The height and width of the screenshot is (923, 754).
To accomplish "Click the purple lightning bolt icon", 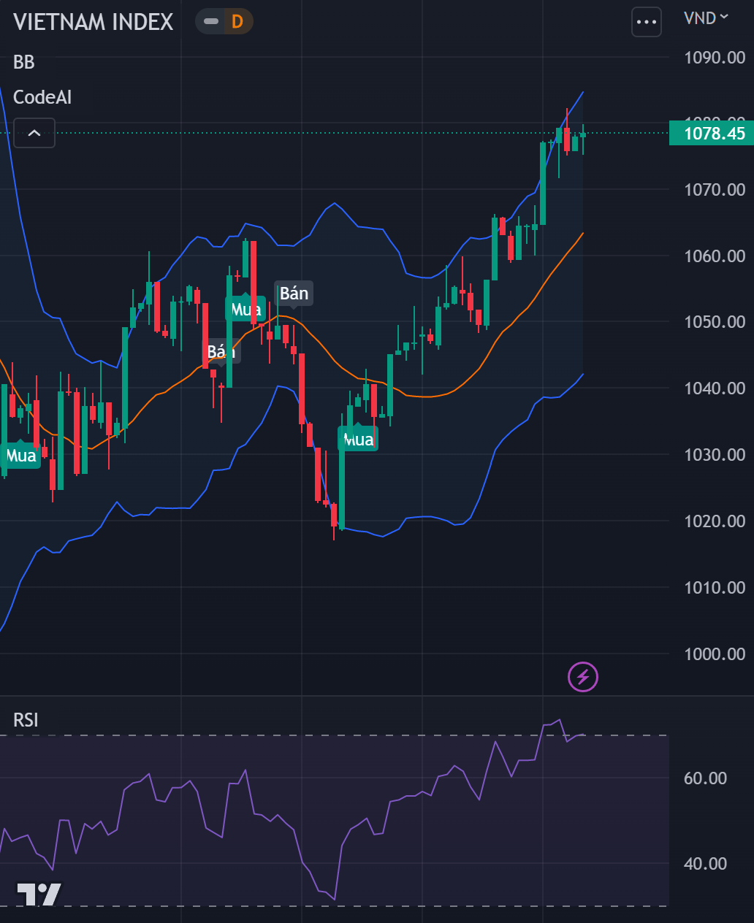I will click(x=583, y=677).
